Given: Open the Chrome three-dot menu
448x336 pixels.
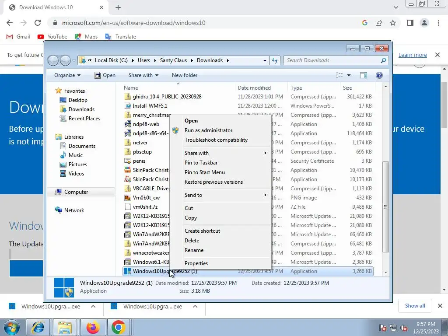Looking at the screenshot, I should [438, 23].
